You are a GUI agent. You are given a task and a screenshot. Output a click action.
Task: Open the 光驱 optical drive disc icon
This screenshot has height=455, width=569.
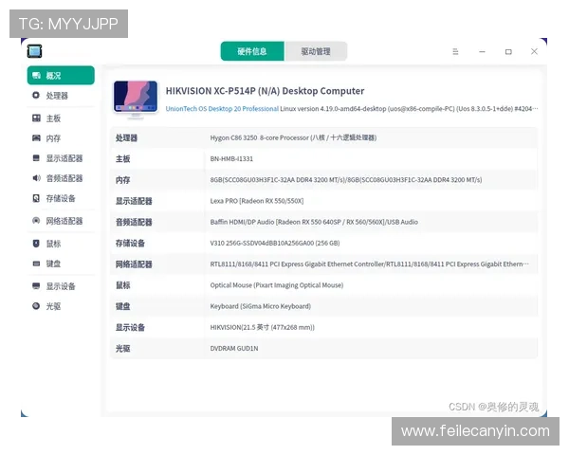pos(36,306)
